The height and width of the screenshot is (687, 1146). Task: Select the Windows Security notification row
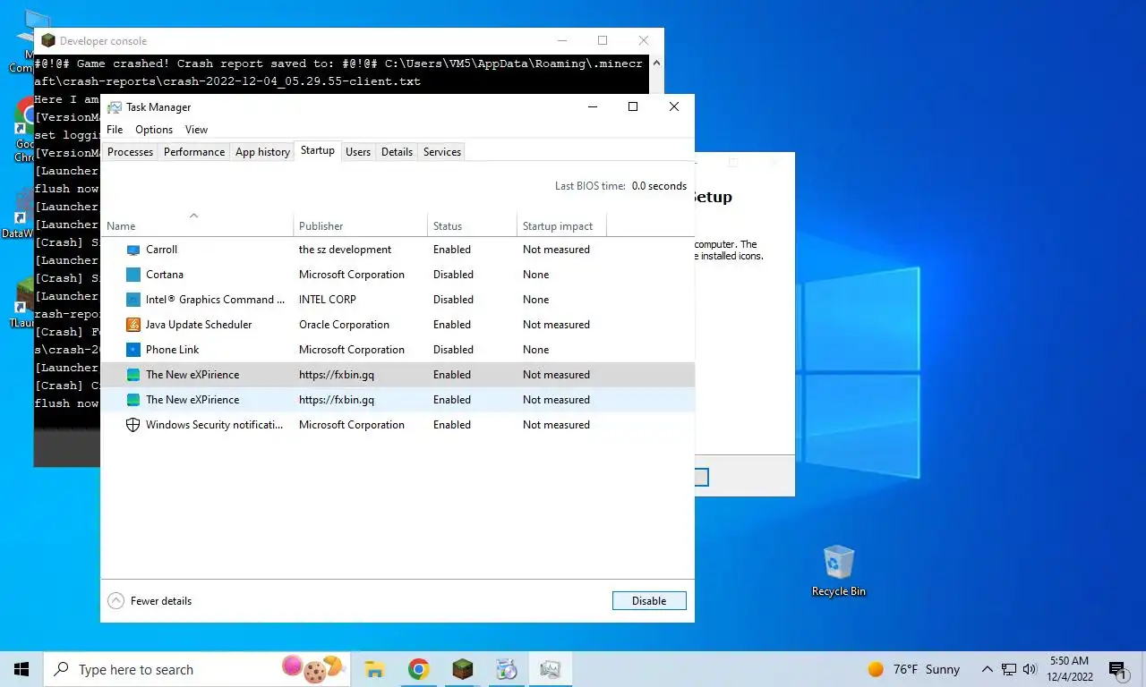[x=398, y=425]
